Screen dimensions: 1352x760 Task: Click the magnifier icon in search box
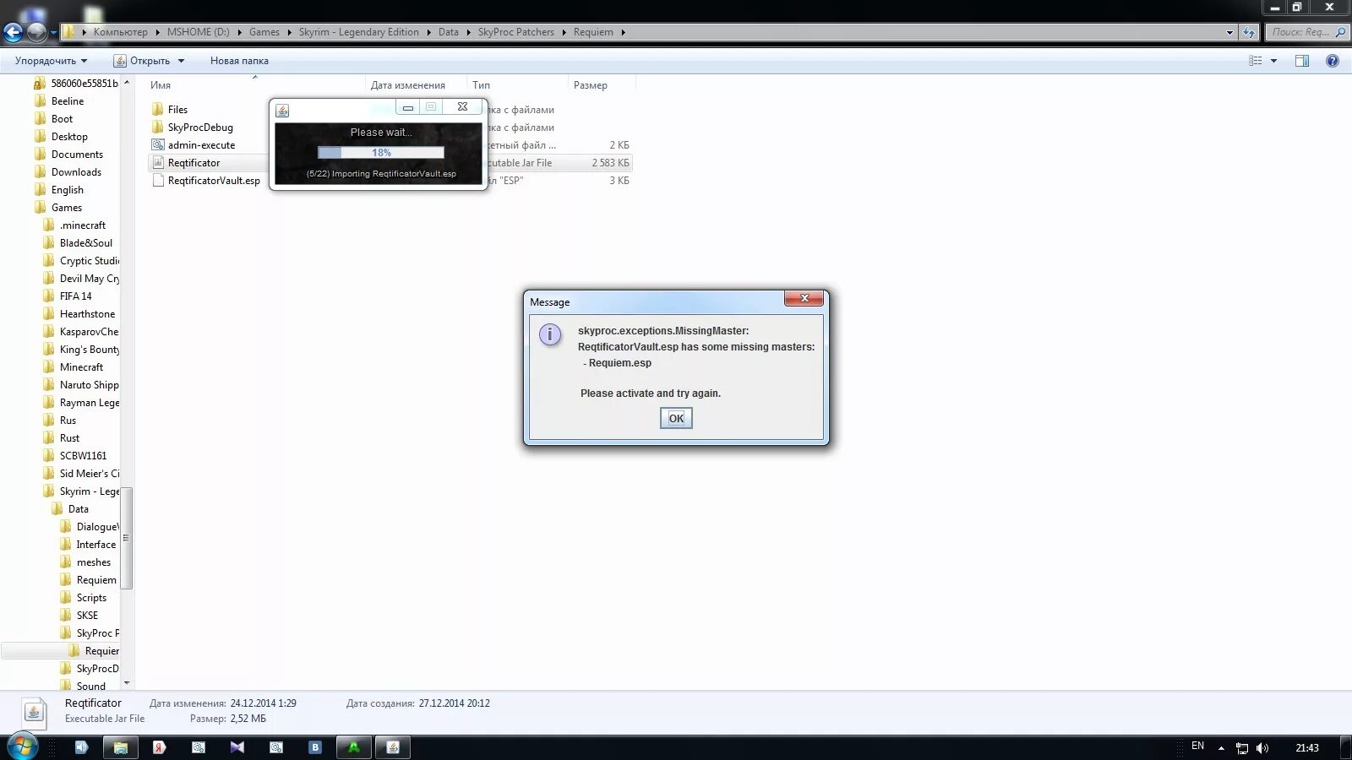(x=1340, y=32)
